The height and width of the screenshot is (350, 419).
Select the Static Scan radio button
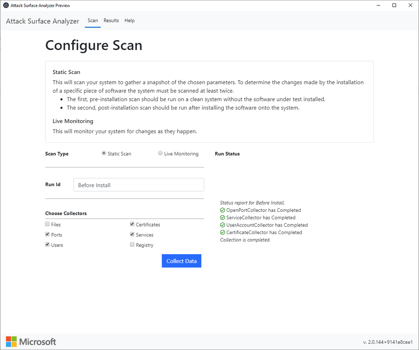pos(104,153)
